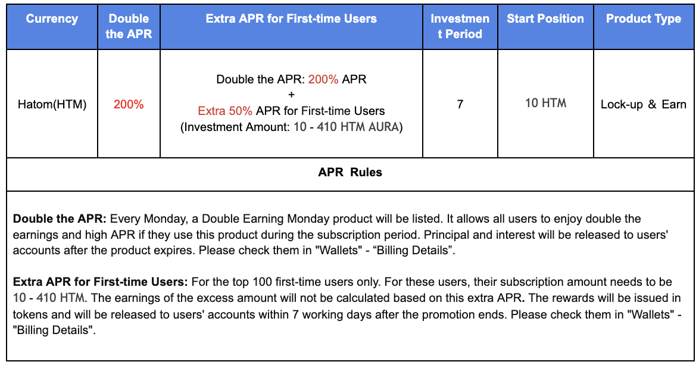This screenshot has height=368, width=699.
Task: Click the plus sign in the Extra APR cell
Action: point(291,95)
